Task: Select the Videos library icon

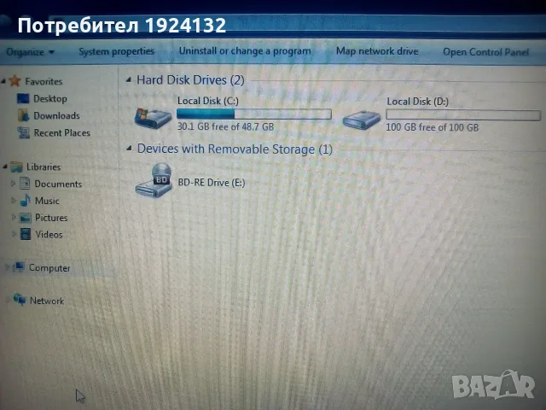Action: coord(26,234)
